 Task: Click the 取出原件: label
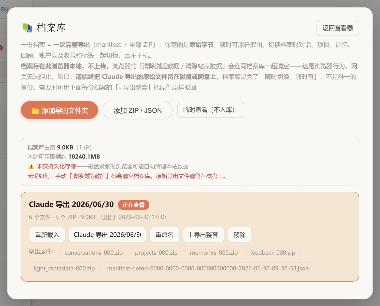pyautogui.click(x=41, y=251)
